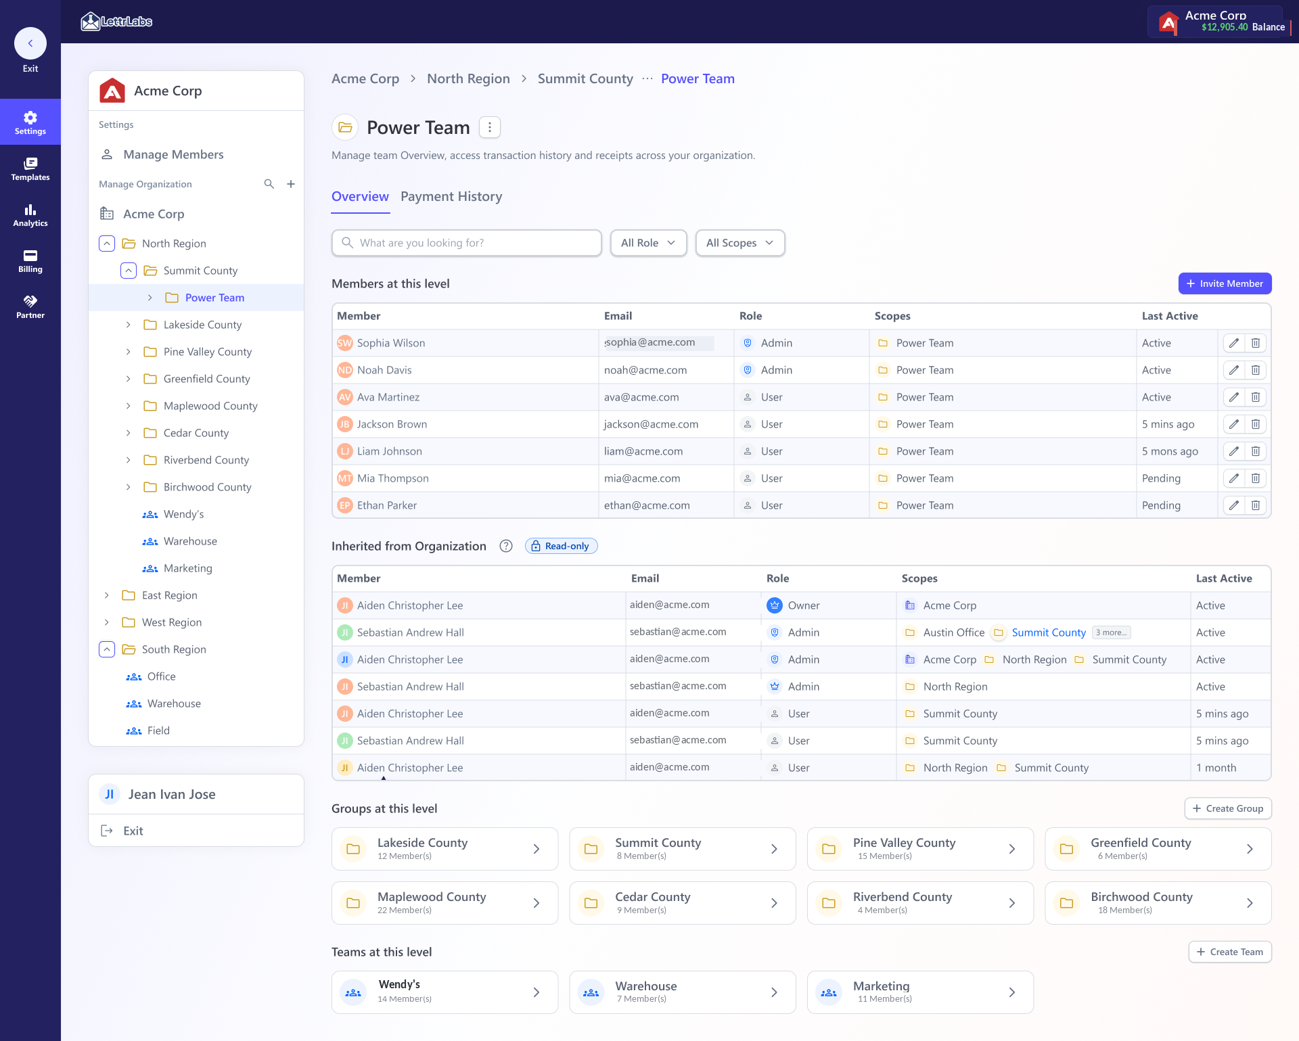Click the Exit sign-out icon in user card
This screenshot has width=1299, height=1041.
coord(107,831)
